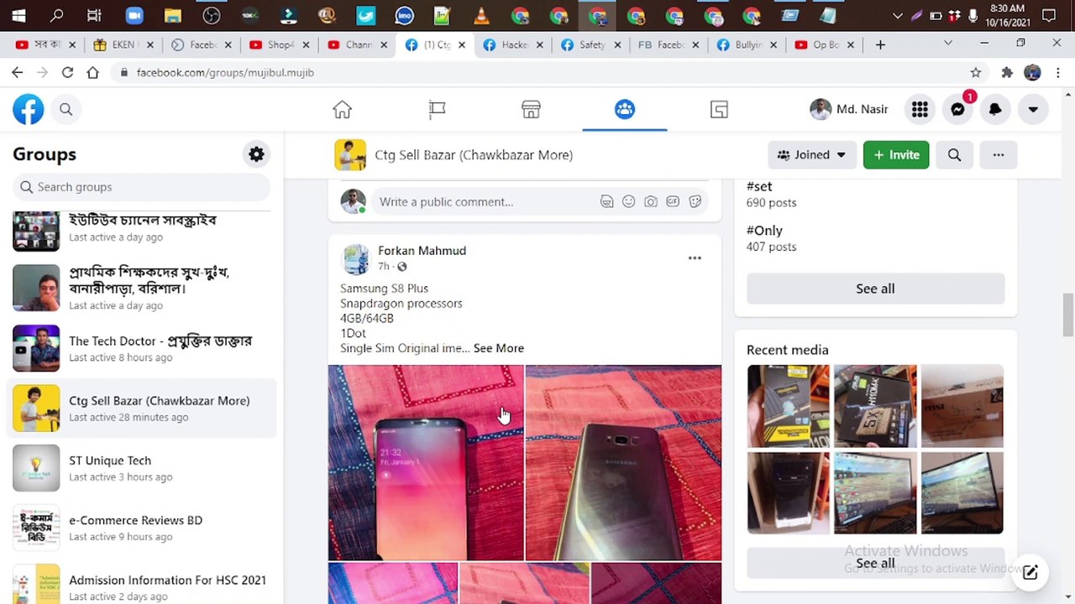
Task: Switch to Shop4 YouTube tab
Action: point(281,44)
